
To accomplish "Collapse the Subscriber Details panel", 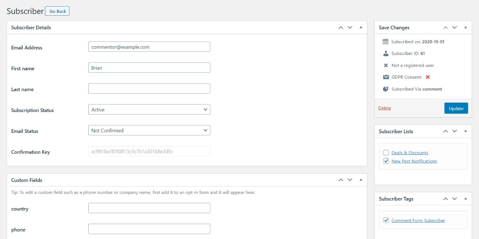I will (x=361, y=27).
